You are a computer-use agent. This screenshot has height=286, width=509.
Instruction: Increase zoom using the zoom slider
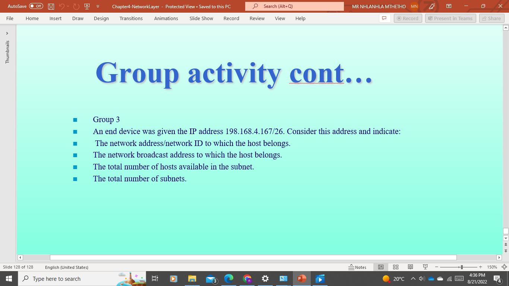480,267
